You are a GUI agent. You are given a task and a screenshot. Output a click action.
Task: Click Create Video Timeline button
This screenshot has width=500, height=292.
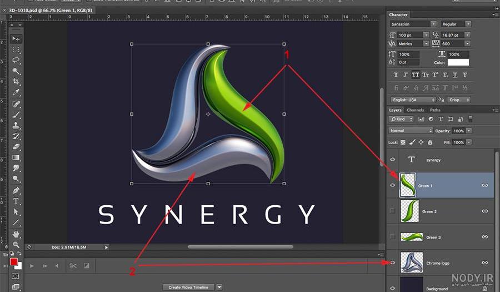tap(188, 287)
